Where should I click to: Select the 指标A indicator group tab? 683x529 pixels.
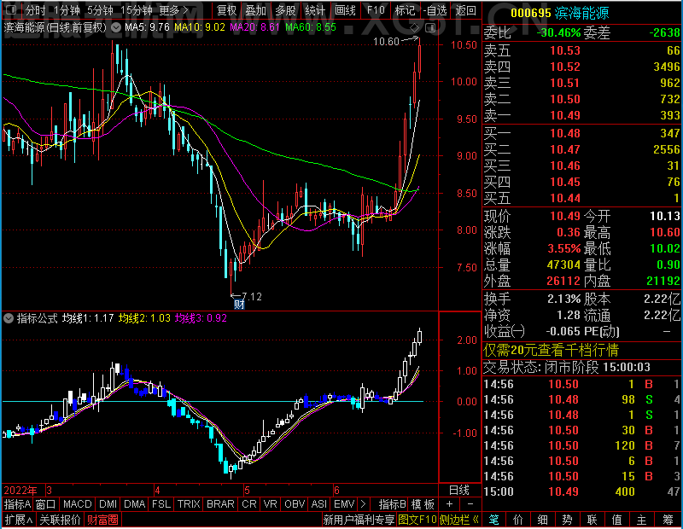coord(17,504)
